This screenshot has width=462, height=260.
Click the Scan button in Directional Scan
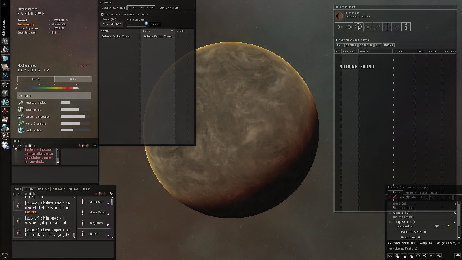pyautogui.click(x=155, y=25)
